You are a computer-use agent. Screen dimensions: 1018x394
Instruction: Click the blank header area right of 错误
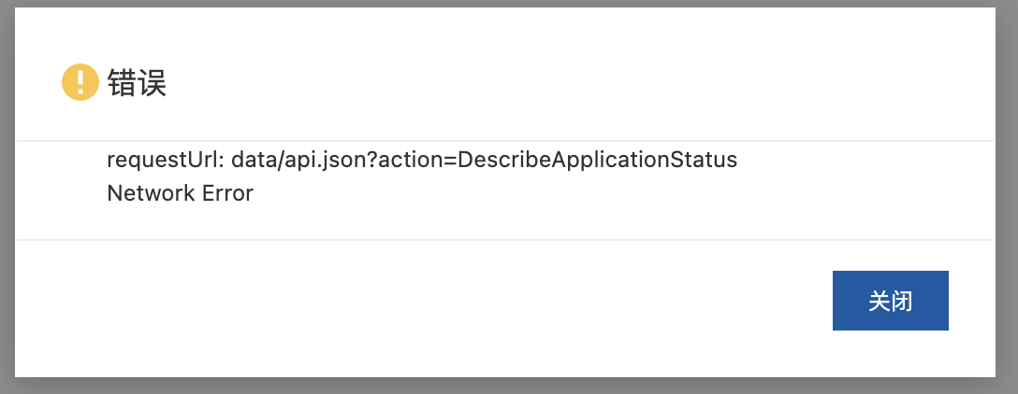coord(578,83)
